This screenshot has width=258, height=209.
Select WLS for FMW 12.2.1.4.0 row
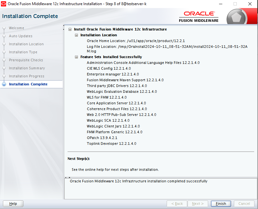106,97
